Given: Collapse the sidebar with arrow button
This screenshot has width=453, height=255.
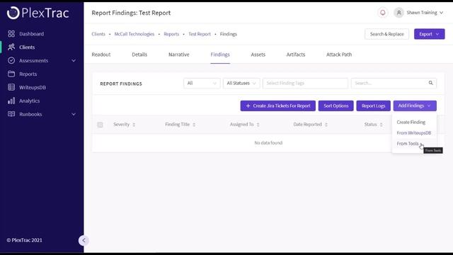Looking at the screenshot, I should (x=84, y=240).
